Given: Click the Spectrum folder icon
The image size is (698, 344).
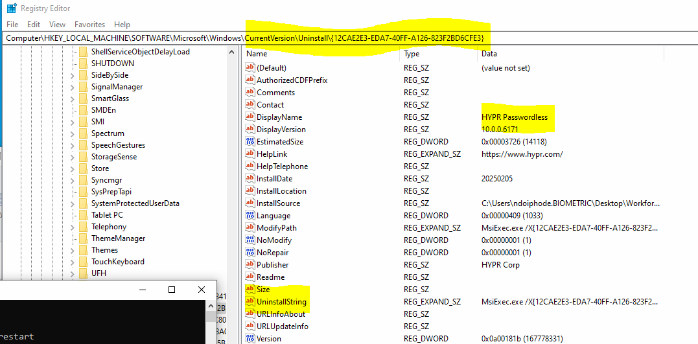Looking at the screenshot, I should pos(83,133).
